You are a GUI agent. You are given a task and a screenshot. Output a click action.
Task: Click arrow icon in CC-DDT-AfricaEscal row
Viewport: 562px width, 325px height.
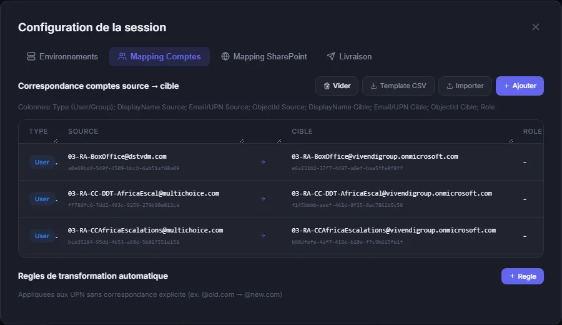263,199
